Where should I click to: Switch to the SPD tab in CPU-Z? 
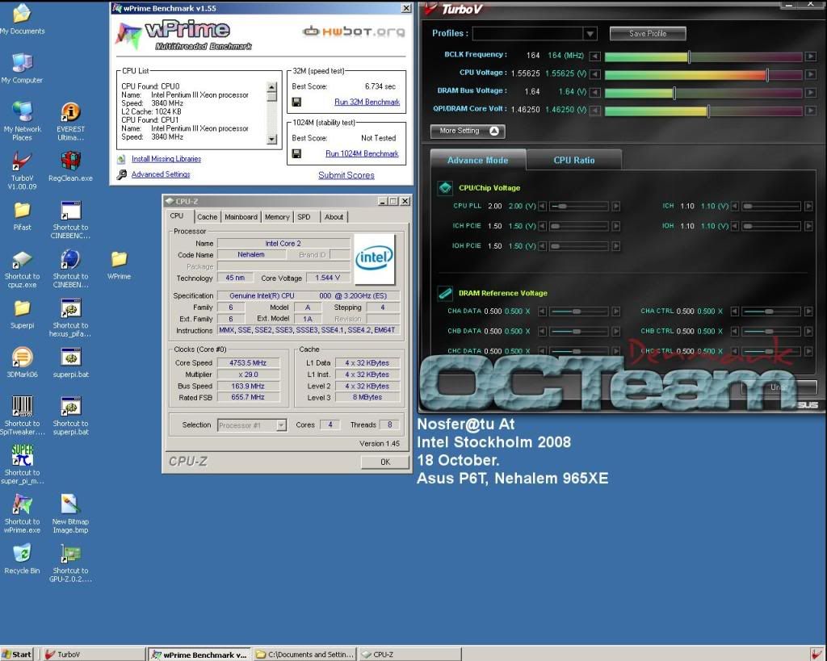[304, 216]
